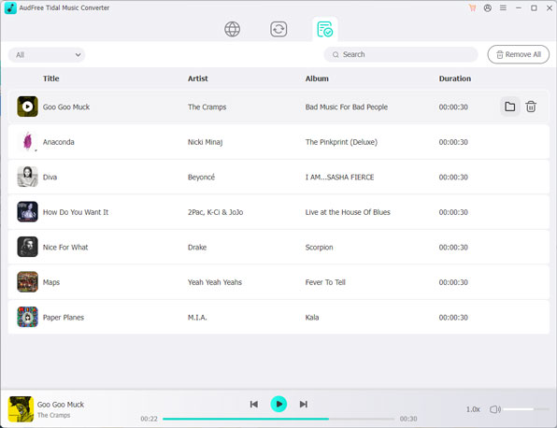Click album Kala
The height and width of the screenshot is (428, 557).
tap(312, 317)
